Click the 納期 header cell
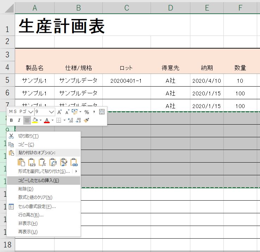260x252 pixels. (207, 68)
